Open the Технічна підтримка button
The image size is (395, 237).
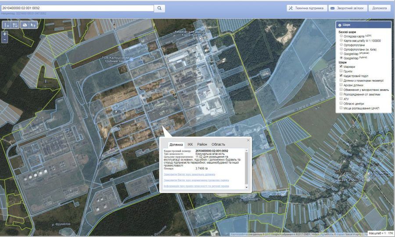tap(306, 8)
